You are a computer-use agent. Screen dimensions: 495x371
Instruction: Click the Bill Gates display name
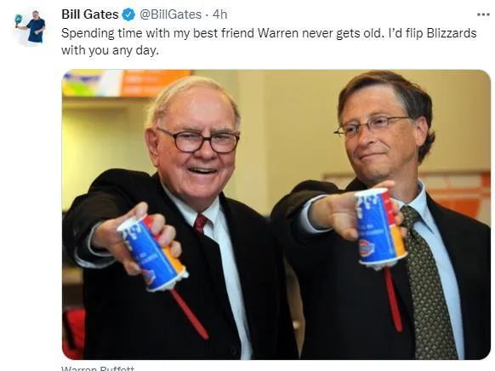pos(90,14)
